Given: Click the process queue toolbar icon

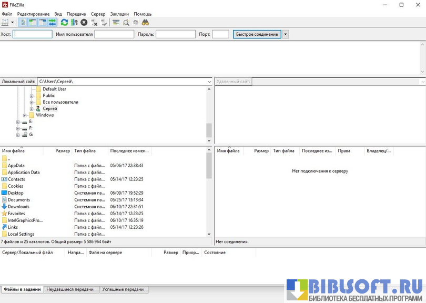Looking at the screenshot, I should pos(74,23).
